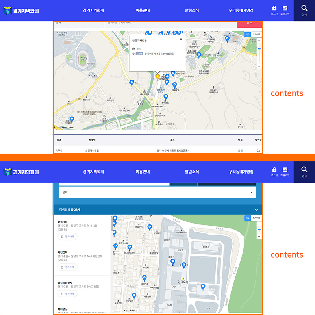This screenshot has height=315, width=315.
Task: Select the blue map pin above 농협마트
Action: click(x=165, y=97)
